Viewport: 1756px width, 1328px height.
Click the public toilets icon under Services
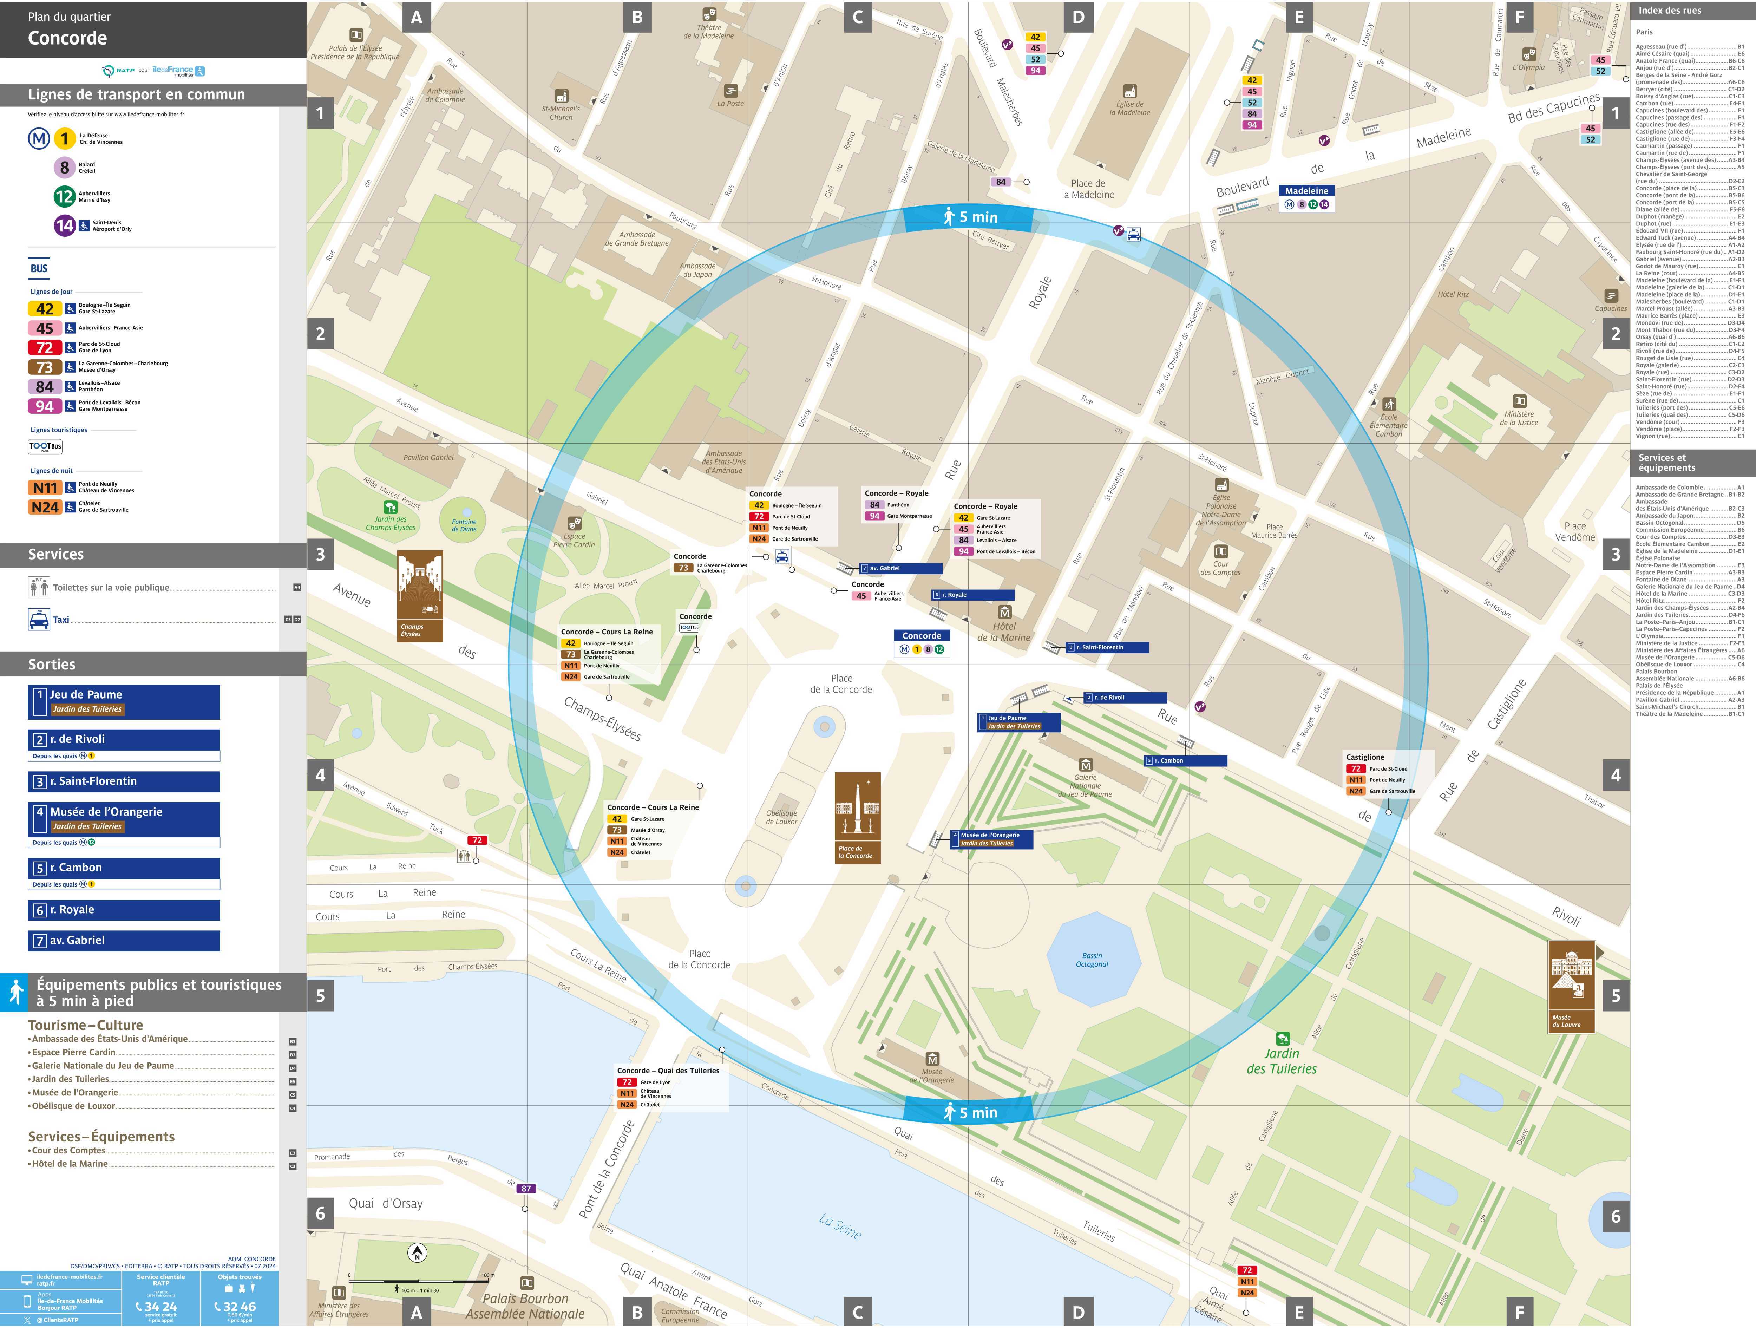click(x=39, y=587)
